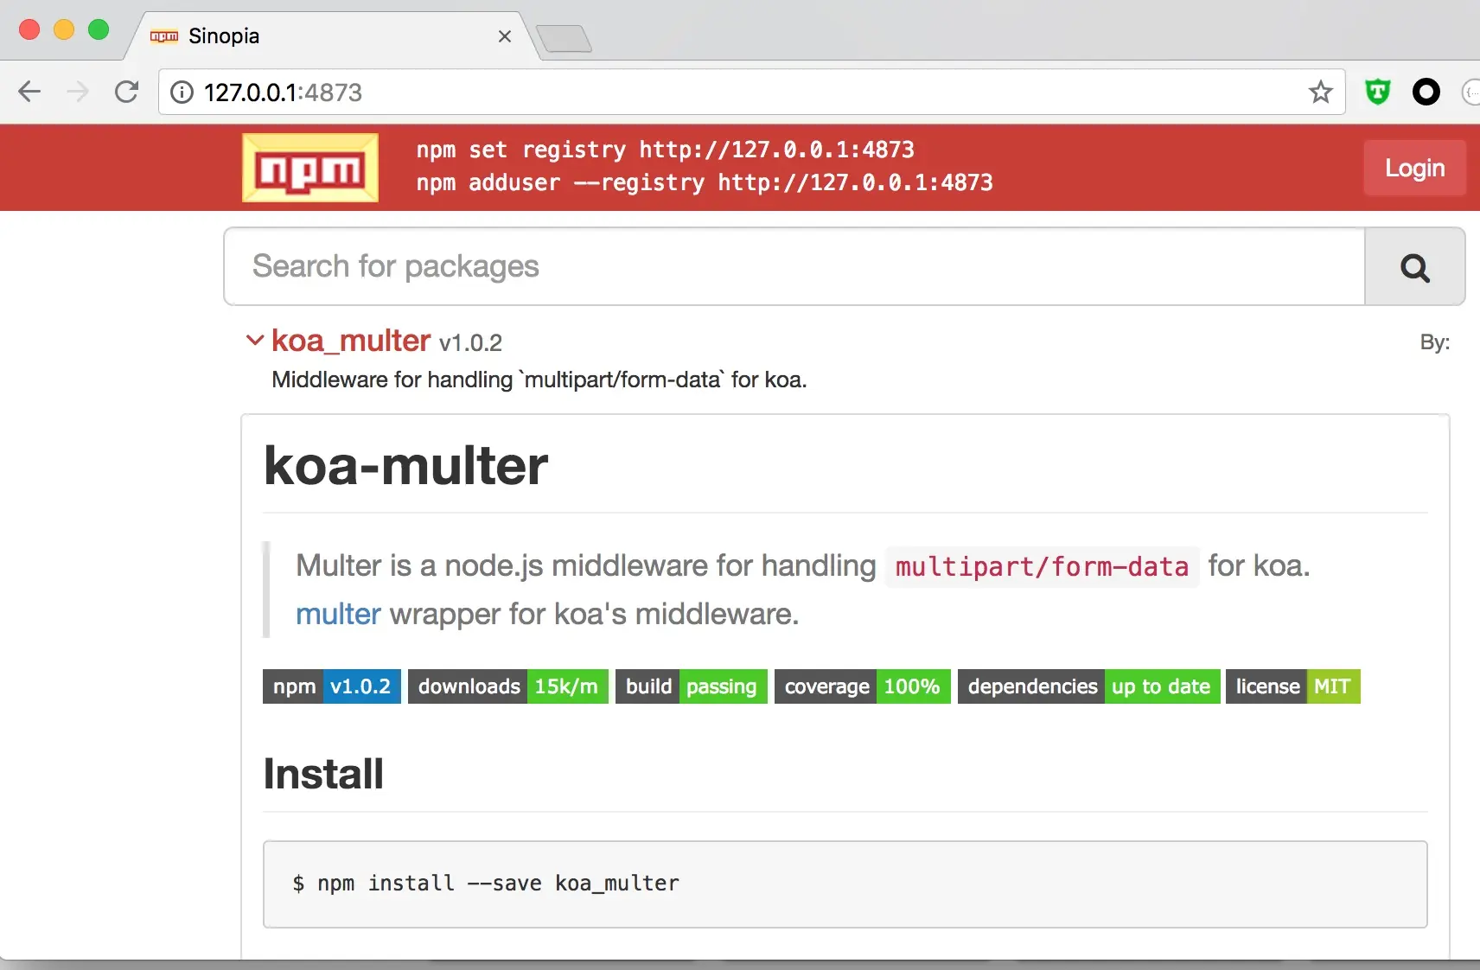Click the dependencies up to date badge
This screenshot has width=1480, height=970.
pyautogui.click(x=1089, y=686)
